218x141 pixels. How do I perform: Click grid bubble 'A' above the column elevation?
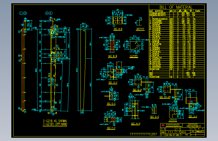[47, 13]
